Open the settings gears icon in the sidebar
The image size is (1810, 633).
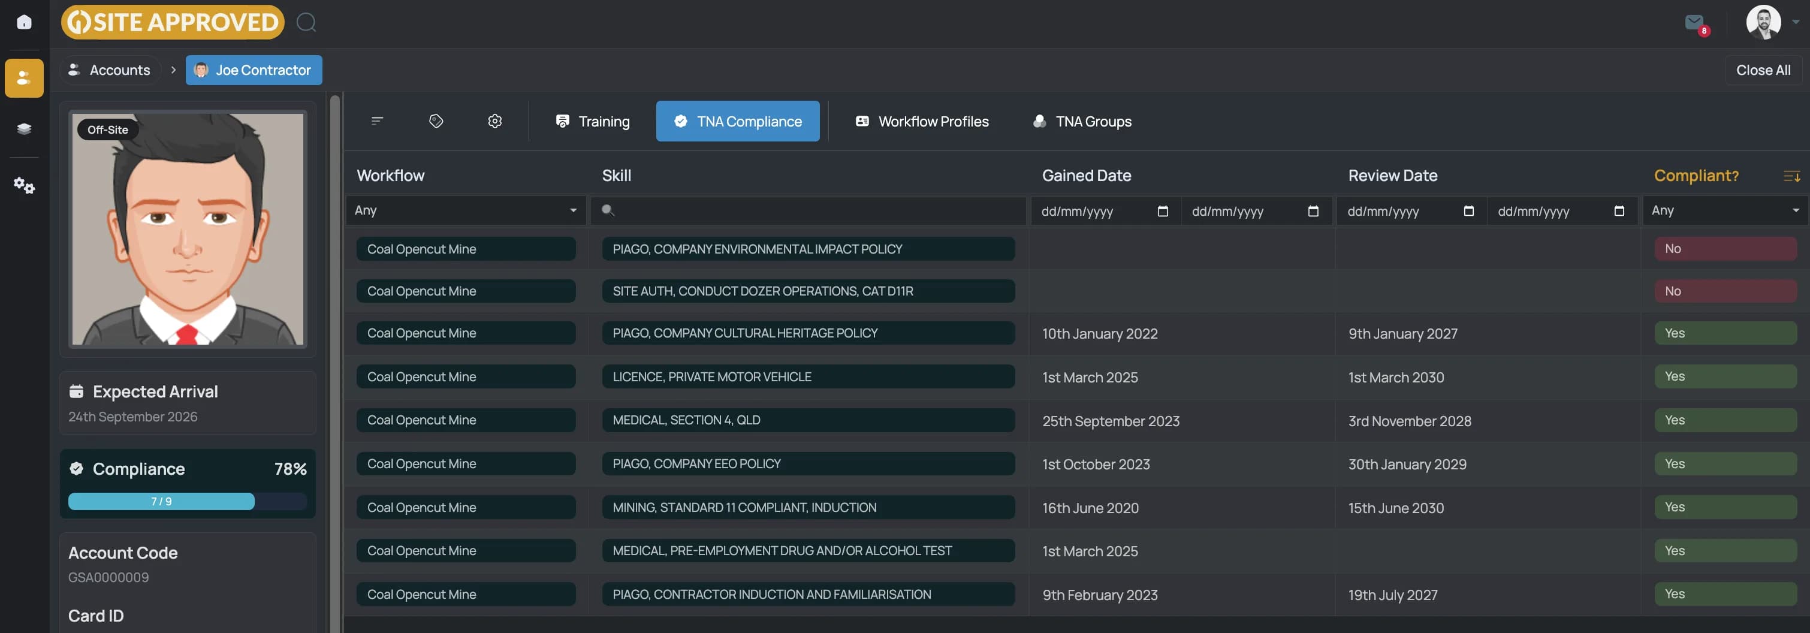24,185
